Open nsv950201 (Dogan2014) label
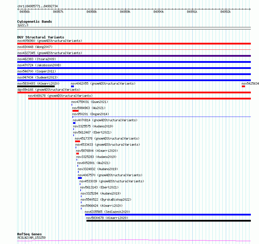 pyautogui.click(x=91, y=114)
